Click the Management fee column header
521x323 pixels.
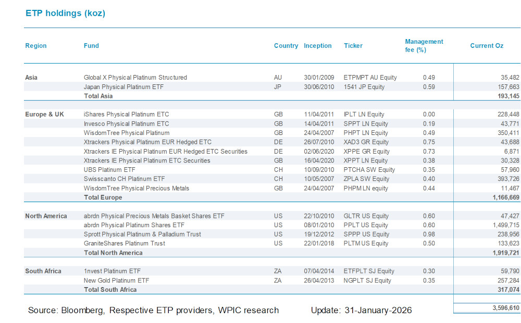tap(424, 45)
